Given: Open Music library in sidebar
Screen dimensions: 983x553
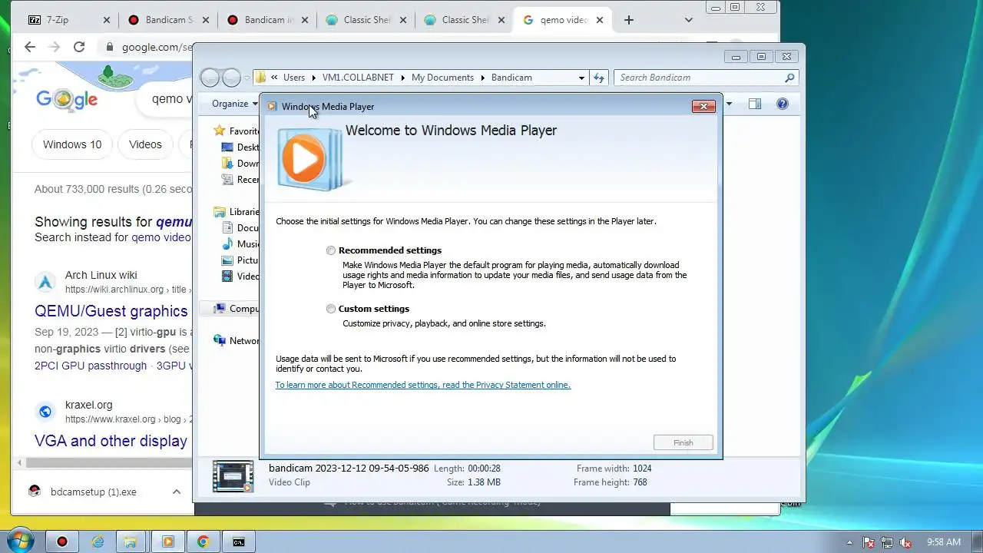Looking at the screenshot, I should point(240,244).
